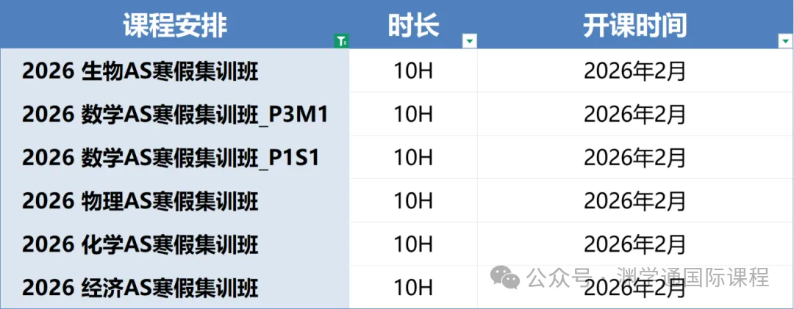
Task: Click the 2026 生物AS寒假集训班 cell
Action: pos(140,71)
